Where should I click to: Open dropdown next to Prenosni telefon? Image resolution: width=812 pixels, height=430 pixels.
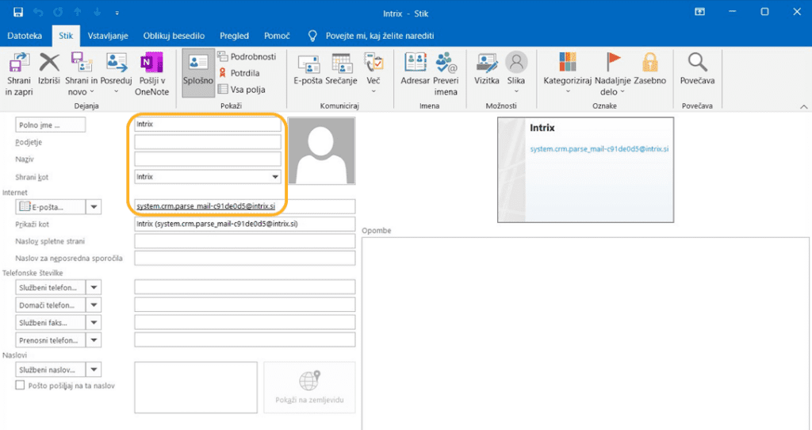[94, 340]
